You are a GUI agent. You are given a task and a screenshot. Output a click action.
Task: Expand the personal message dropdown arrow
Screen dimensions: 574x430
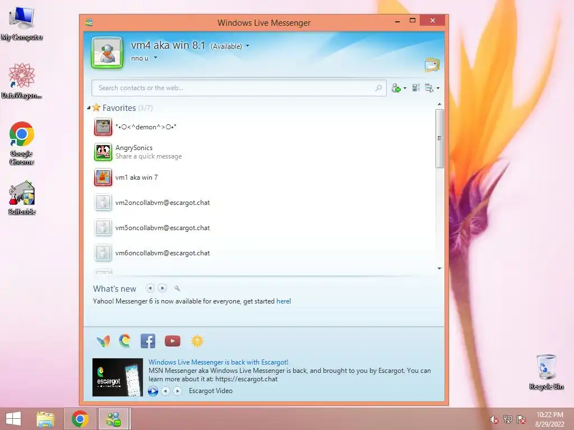155,58
